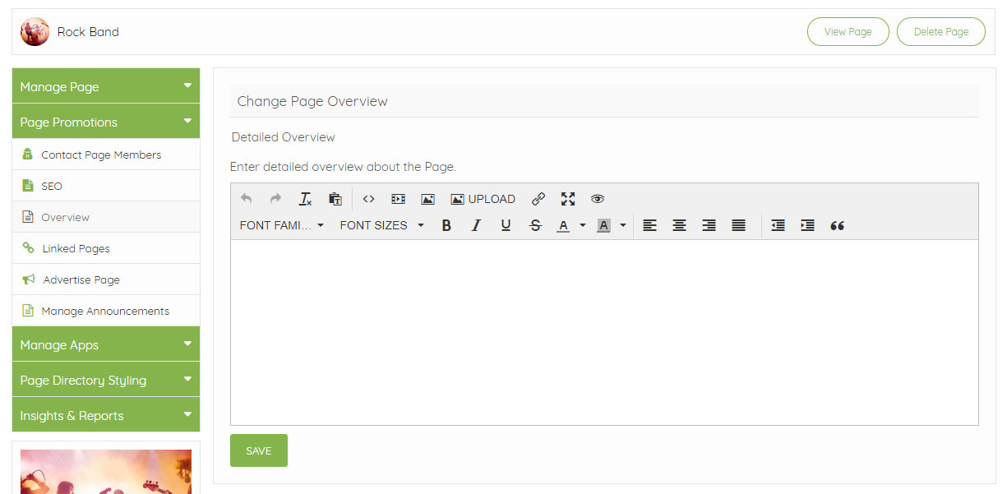Image resolution: width=1007 pixels, height=494 pixels.
Task: Click the insert link icon
Action: tap(538, 199)
